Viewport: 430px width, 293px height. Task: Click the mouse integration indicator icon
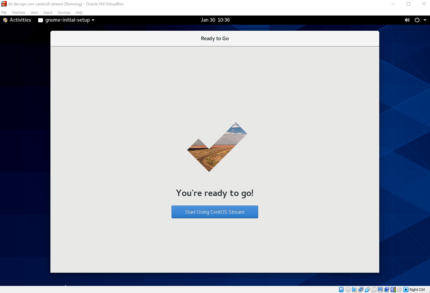tap(399, 290)
